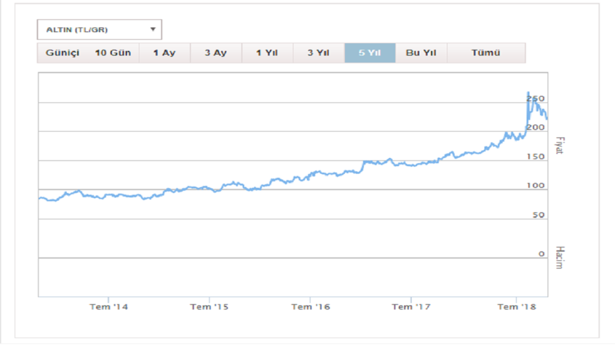
Task: Click the price line peak near 250
Action: (529, 92)
